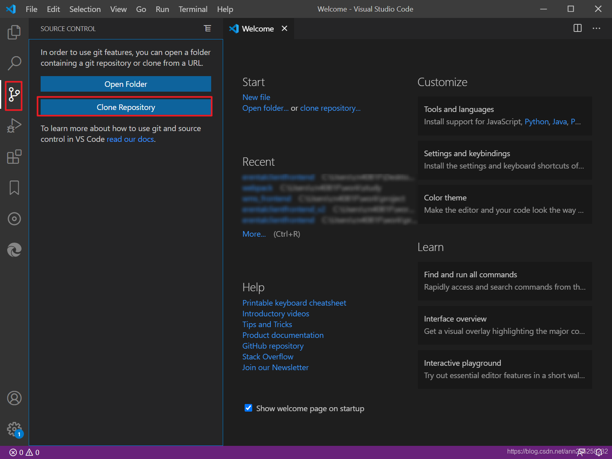Click the Java language link
The image size is (612, 459).
coord(559,122)
